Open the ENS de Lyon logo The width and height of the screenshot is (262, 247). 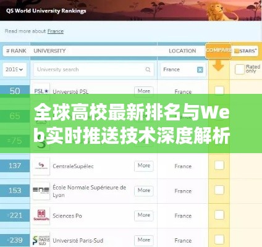(x=41, y=191)
